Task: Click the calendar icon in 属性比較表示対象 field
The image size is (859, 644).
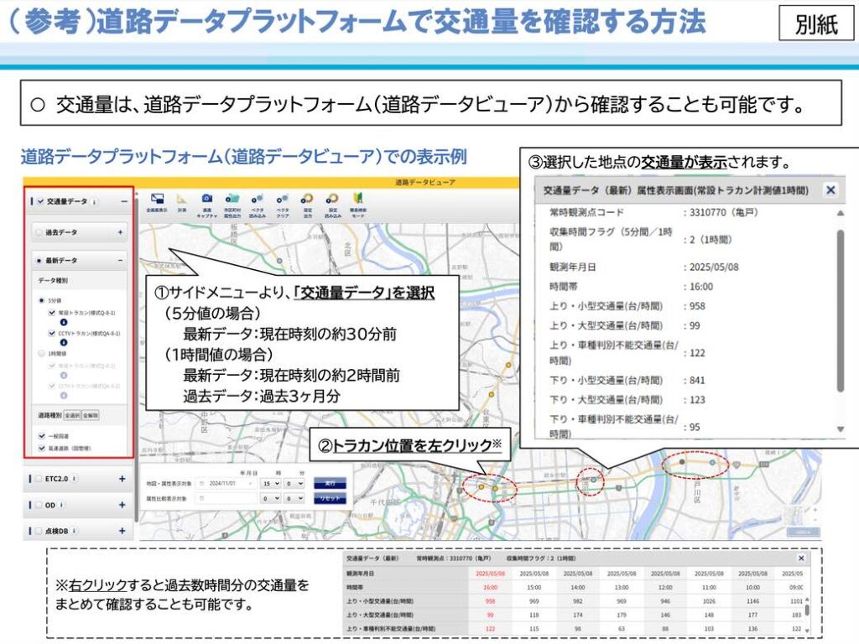Action: tap(201, 498)
